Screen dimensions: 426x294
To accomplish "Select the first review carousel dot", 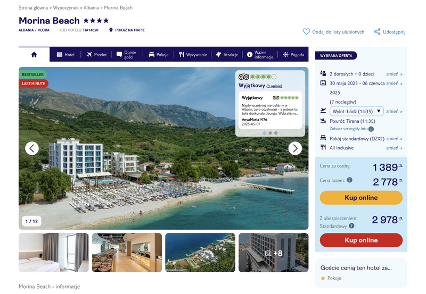I will tap(264, 133).
